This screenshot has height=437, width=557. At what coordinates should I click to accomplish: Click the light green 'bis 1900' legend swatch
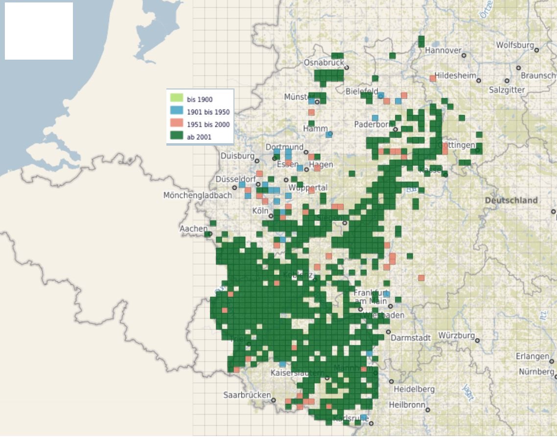176,99
